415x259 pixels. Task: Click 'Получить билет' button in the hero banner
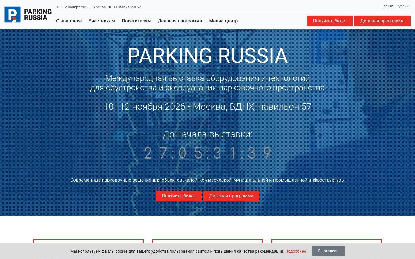pyautogui.click(x=179, y=196)
